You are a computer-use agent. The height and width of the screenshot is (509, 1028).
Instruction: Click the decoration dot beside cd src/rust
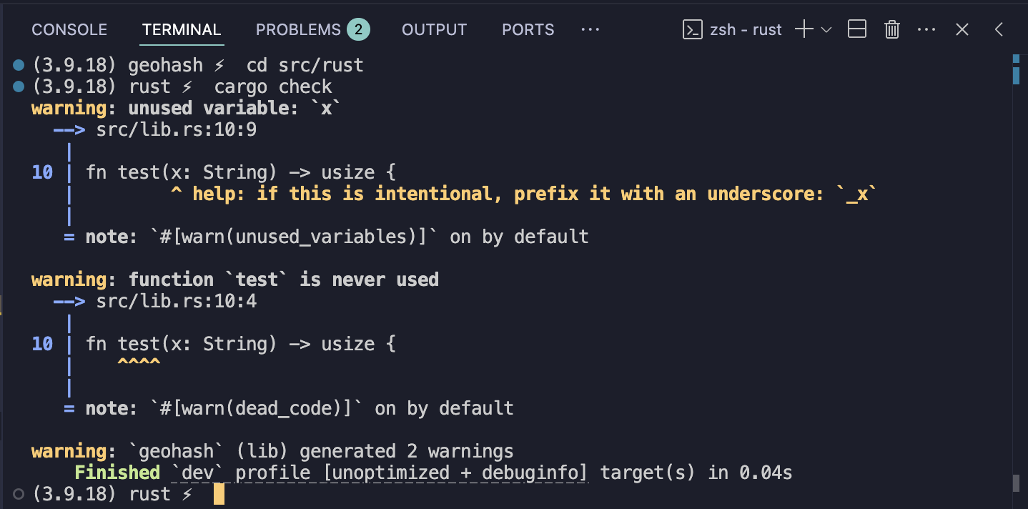[19, 66]
